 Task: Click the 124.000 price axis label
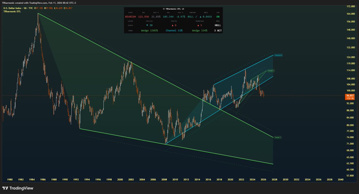[x=351, y=57]
